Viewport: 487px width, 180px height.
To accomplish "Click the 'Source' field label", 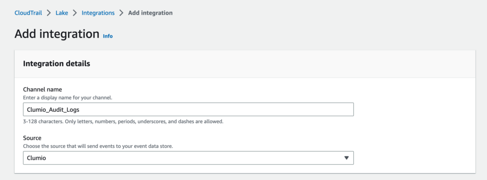I will [32, 138].
